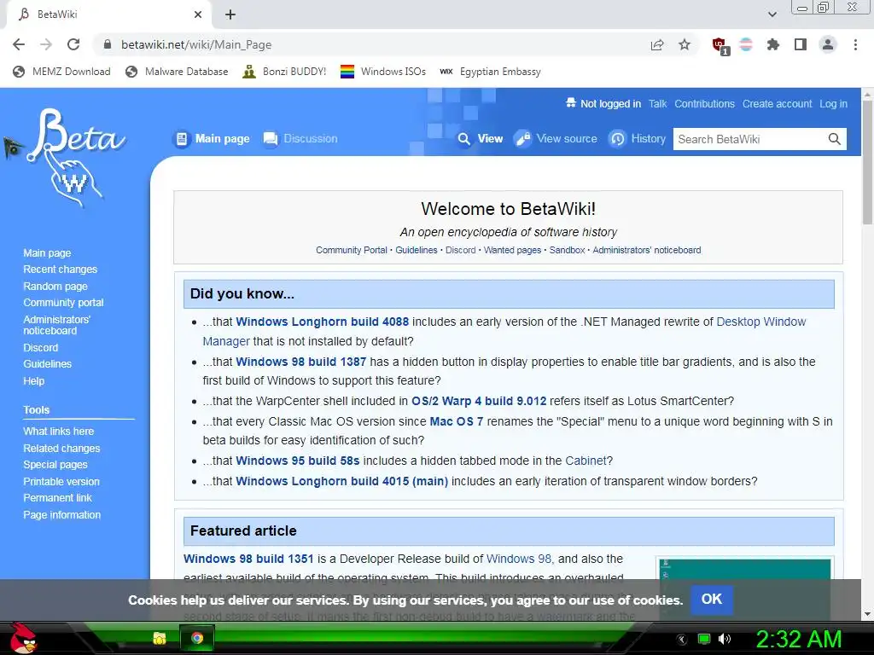Click the Angry Birds start button
The image size is (874, 655).
click(x=23, y=638)
